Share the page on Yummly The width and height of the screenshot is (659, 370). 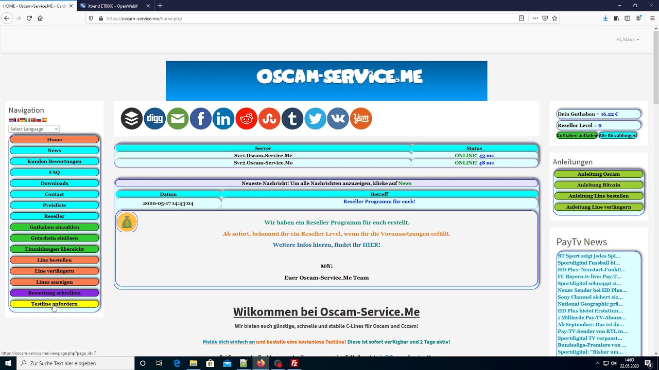[361, 119]
